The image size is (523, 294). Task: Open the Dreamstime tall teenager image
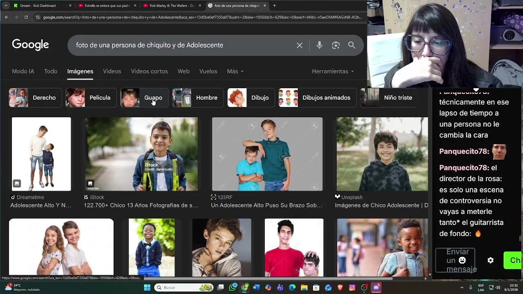pyautogui.click(x=41, y=154)
